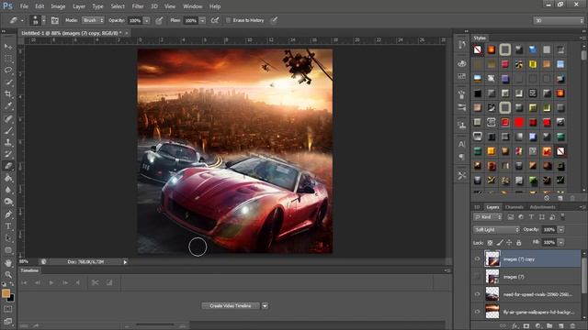
Task: Add a layer style with fx icon
Action: pyautogui.click(x=515, y=326)
